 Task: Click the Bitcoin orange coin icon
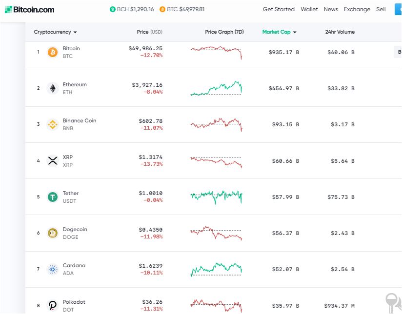53,52
